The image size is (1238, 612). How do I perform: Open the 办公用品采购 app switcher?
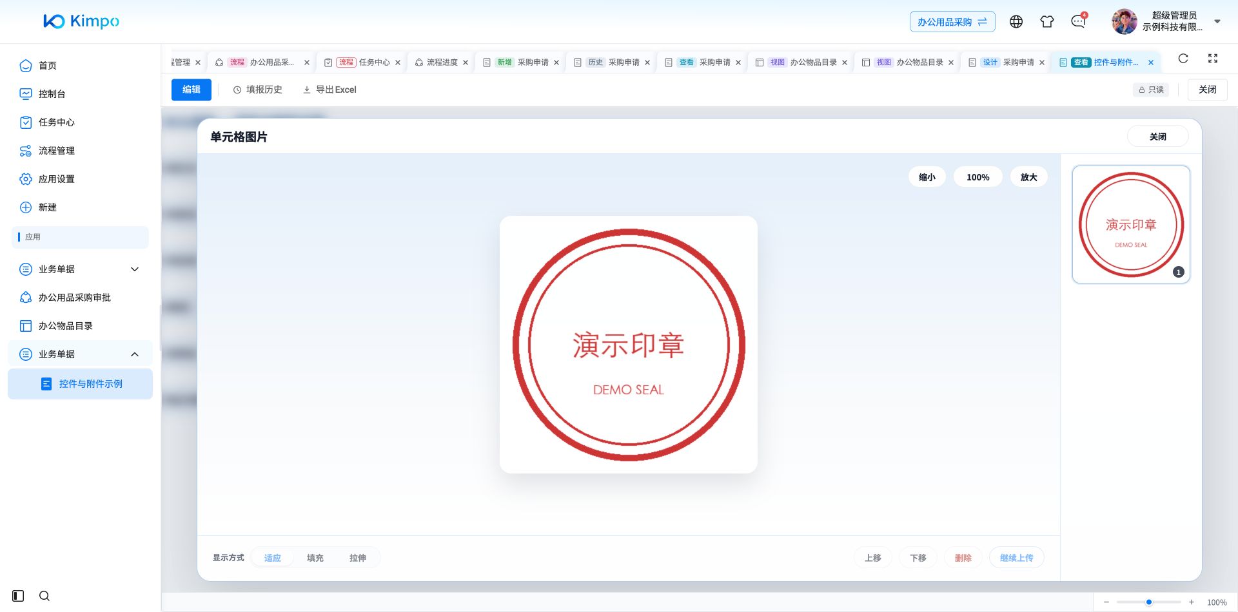(952, 22)
